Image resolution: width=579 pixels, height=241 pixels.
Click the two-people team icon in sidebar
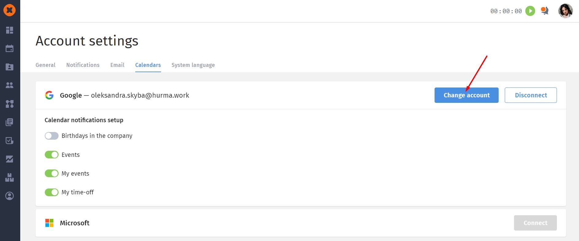[x=10, y=85]
